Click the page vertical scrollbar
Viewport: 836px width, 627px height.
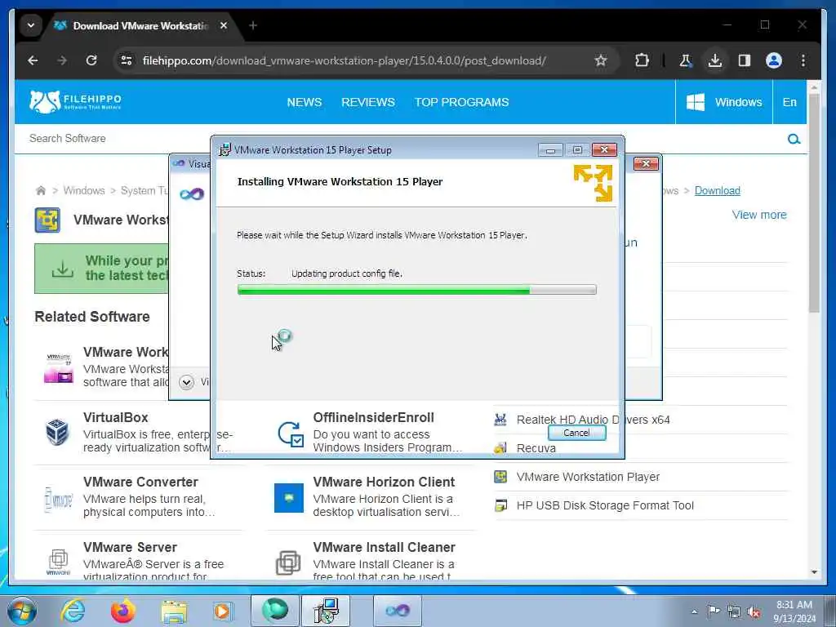click(814, 202)
